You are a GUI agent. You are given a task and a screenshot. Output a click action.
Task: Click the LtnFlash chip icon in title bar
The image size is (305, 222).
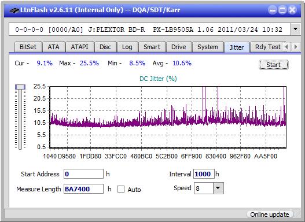14,10
